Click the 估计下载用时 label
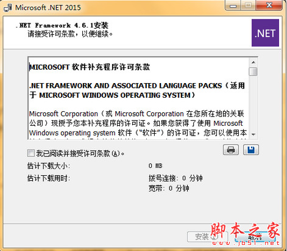287x251 pixels. click(49, 178)
